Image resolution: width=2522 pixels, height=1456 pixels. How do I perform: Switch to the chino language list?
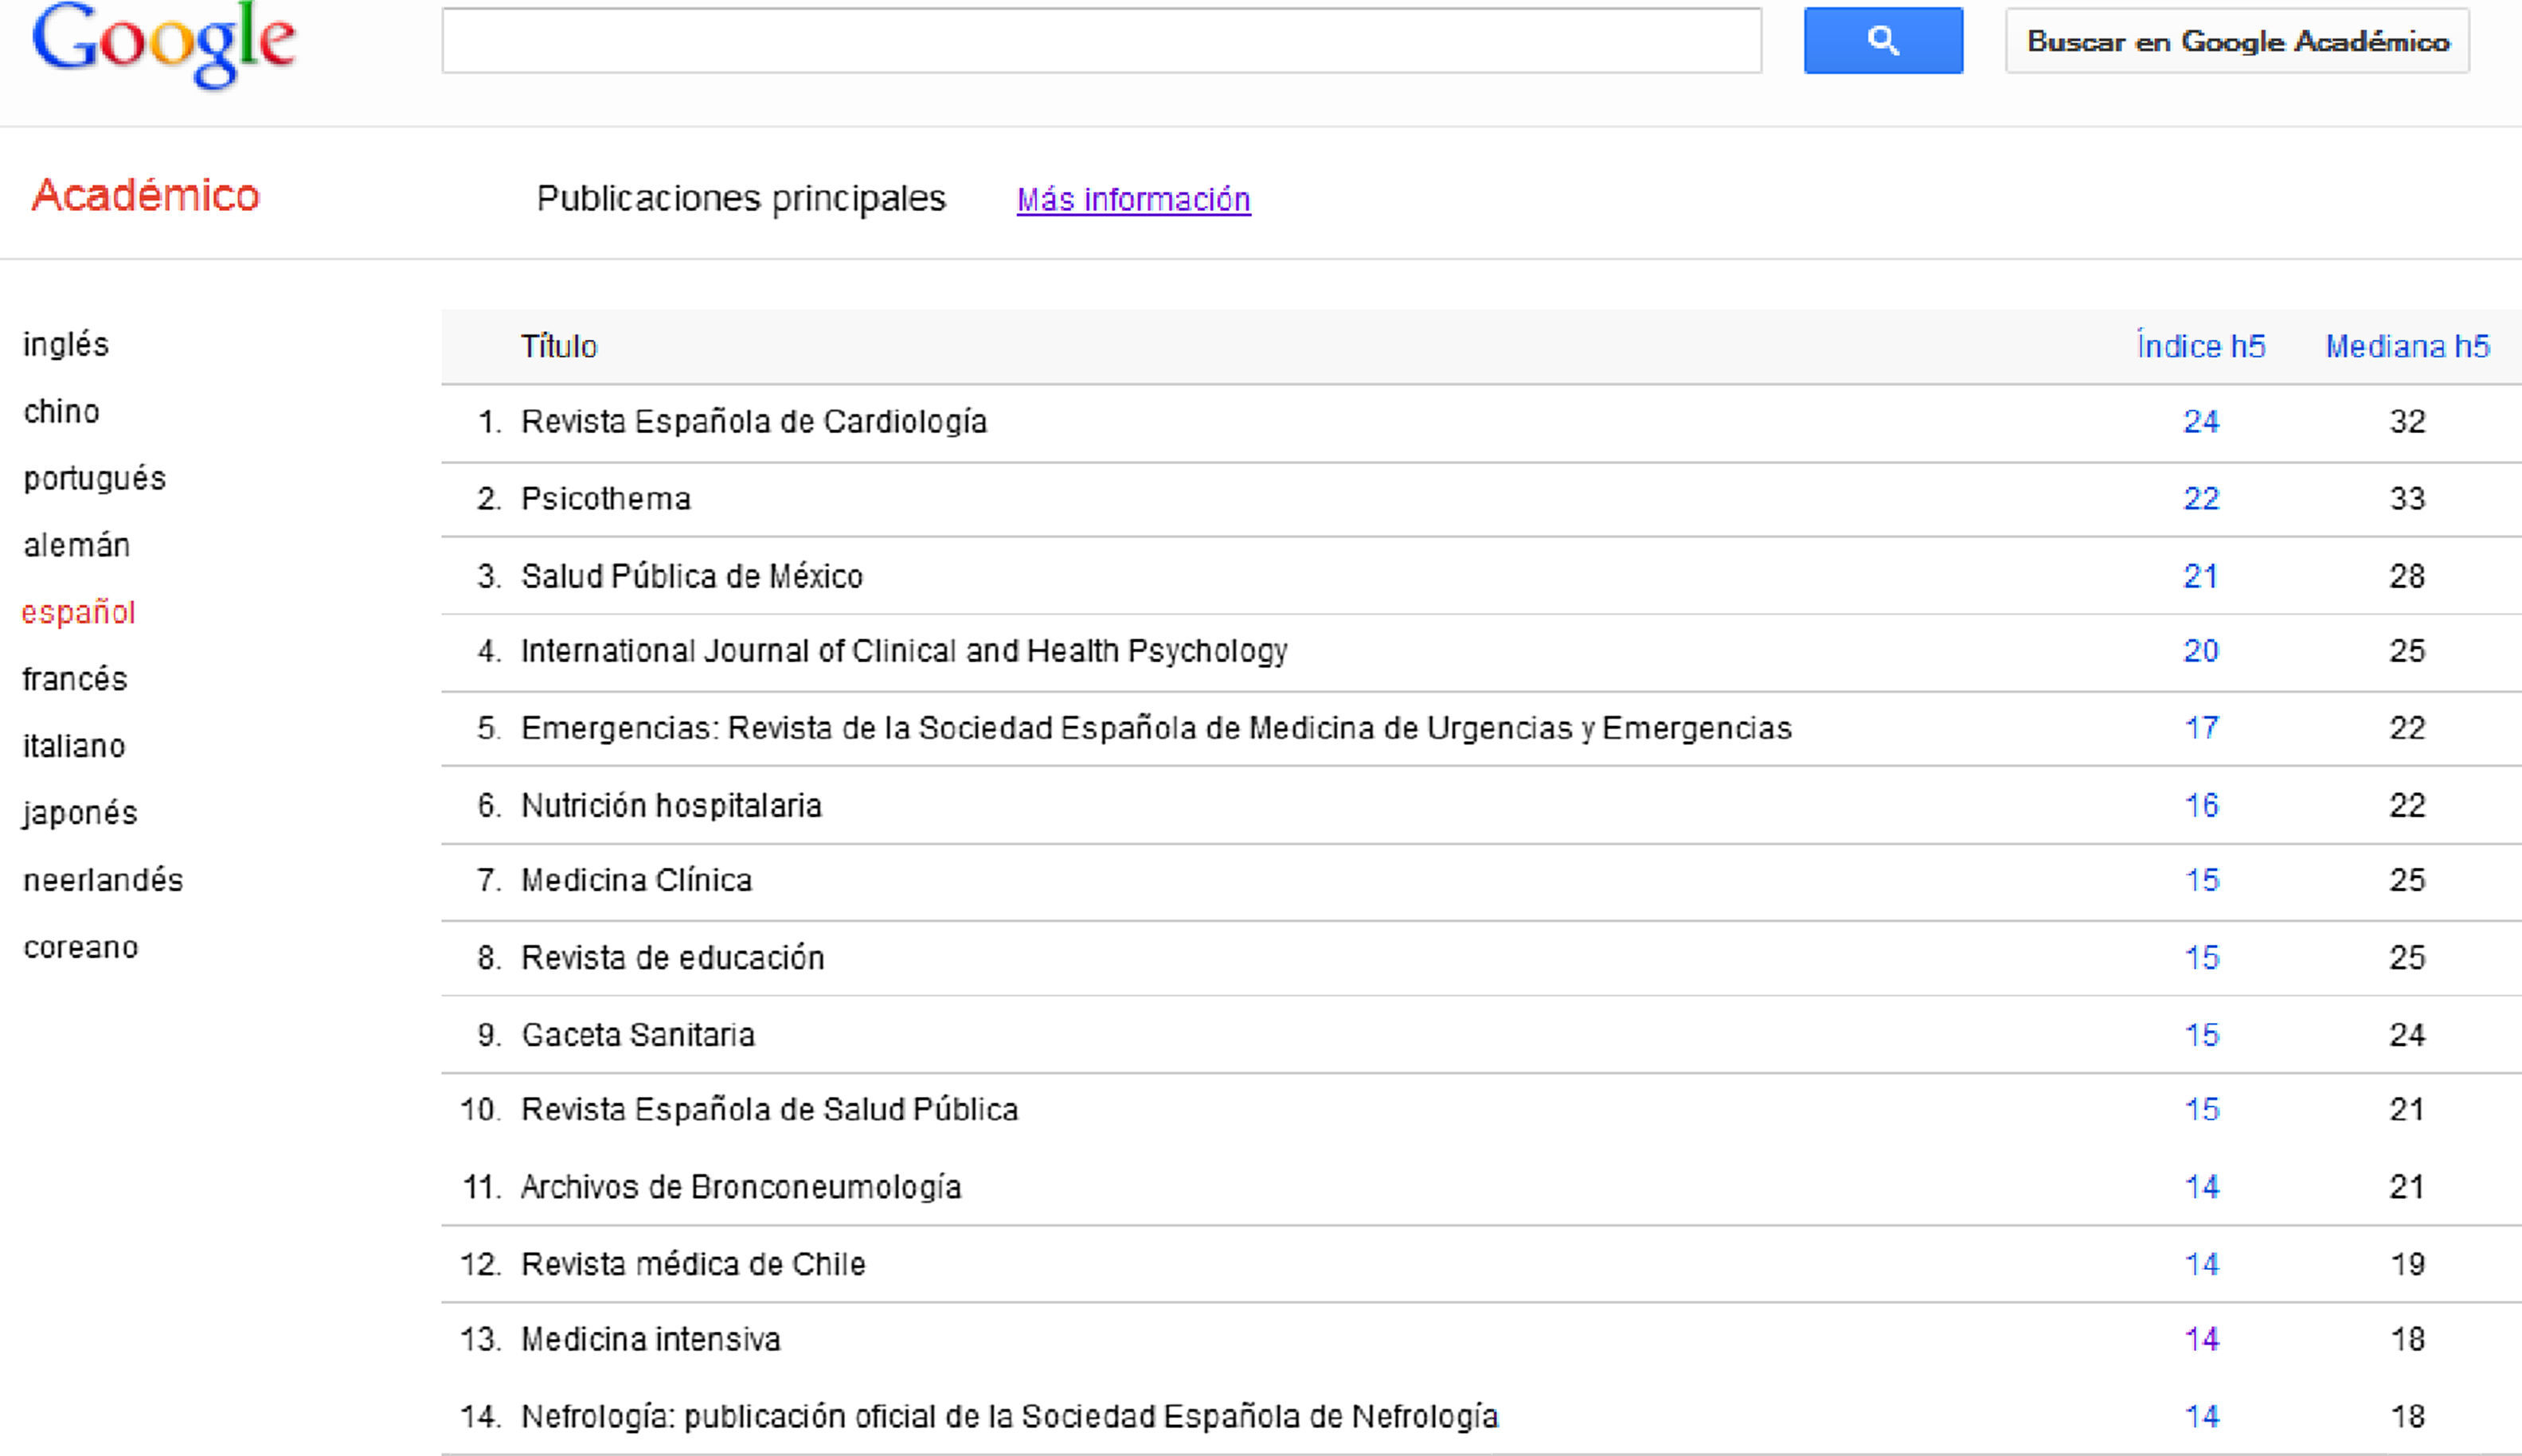click(x=62, y=411)
